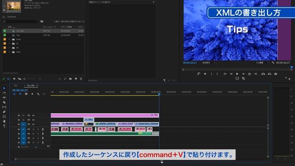The width and height of the screenshot is (295, 166).
Task: Toggle linked selection in timeline header
Action: (x=26, y=94)
